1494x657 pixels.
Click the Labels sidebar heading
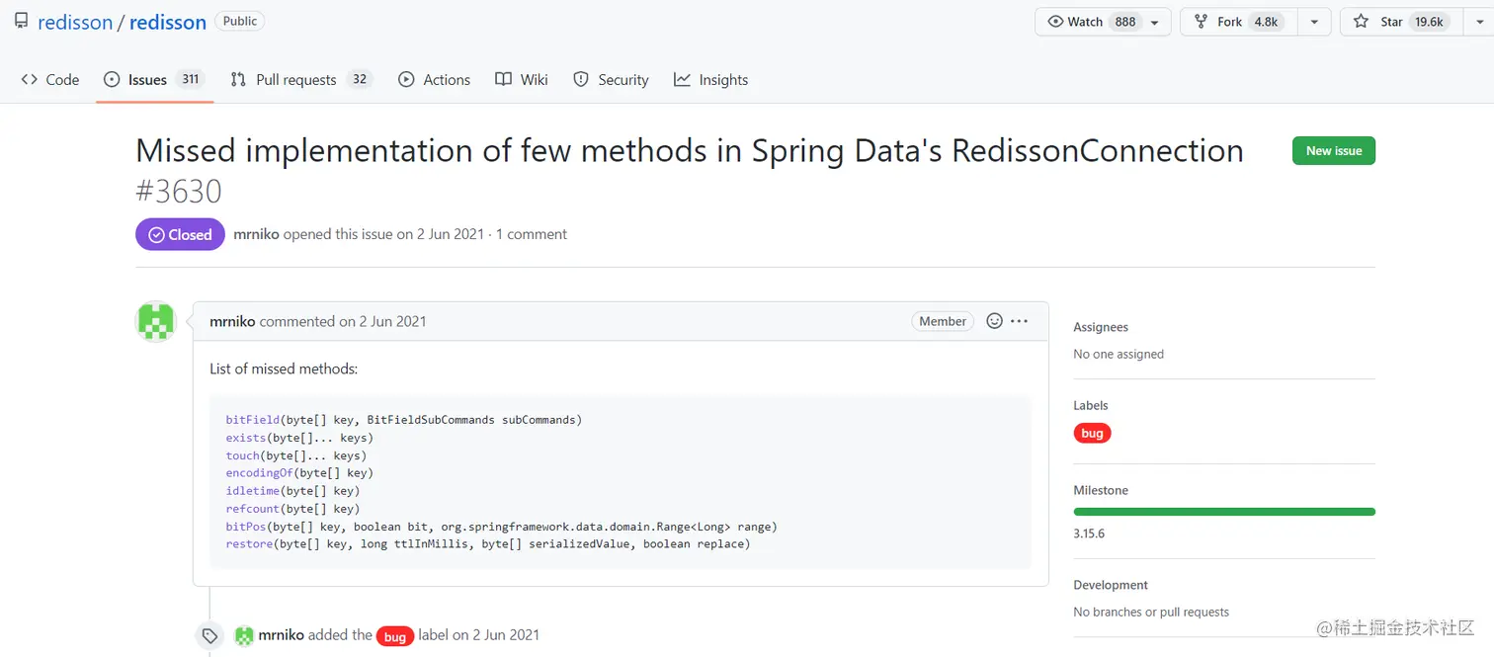coord(1091,405)
